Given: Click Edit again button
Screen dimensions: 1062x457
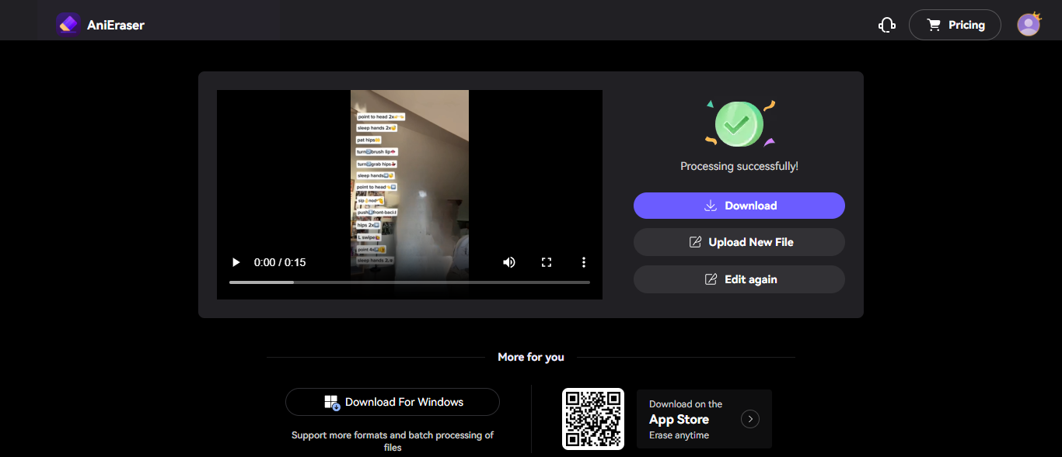Looking at the screenshot, I should coord(739,279).
